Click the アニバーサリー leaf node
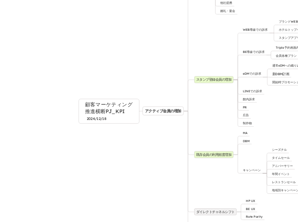298x222 pixels. pos(282,166)
